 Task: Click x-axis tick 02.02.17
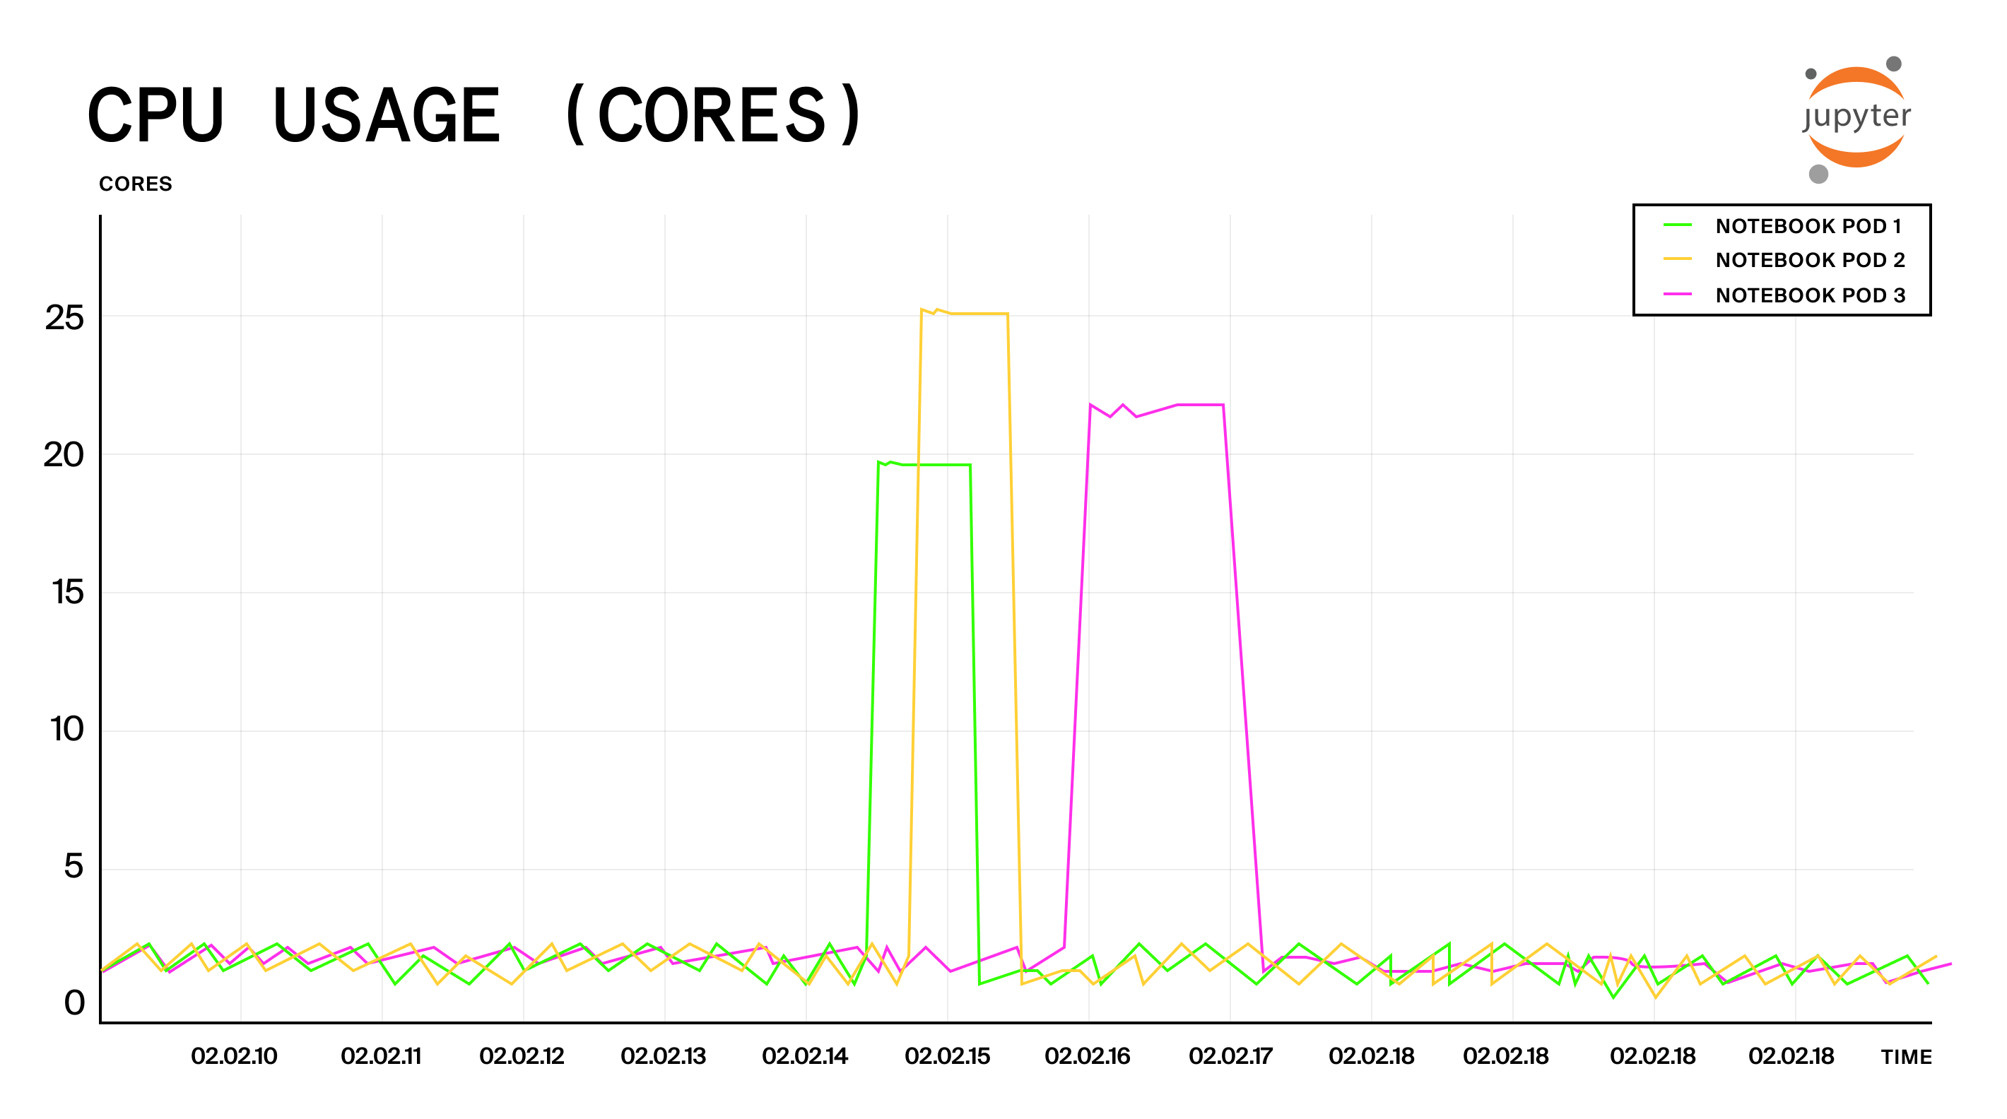pos(1230,1056)
